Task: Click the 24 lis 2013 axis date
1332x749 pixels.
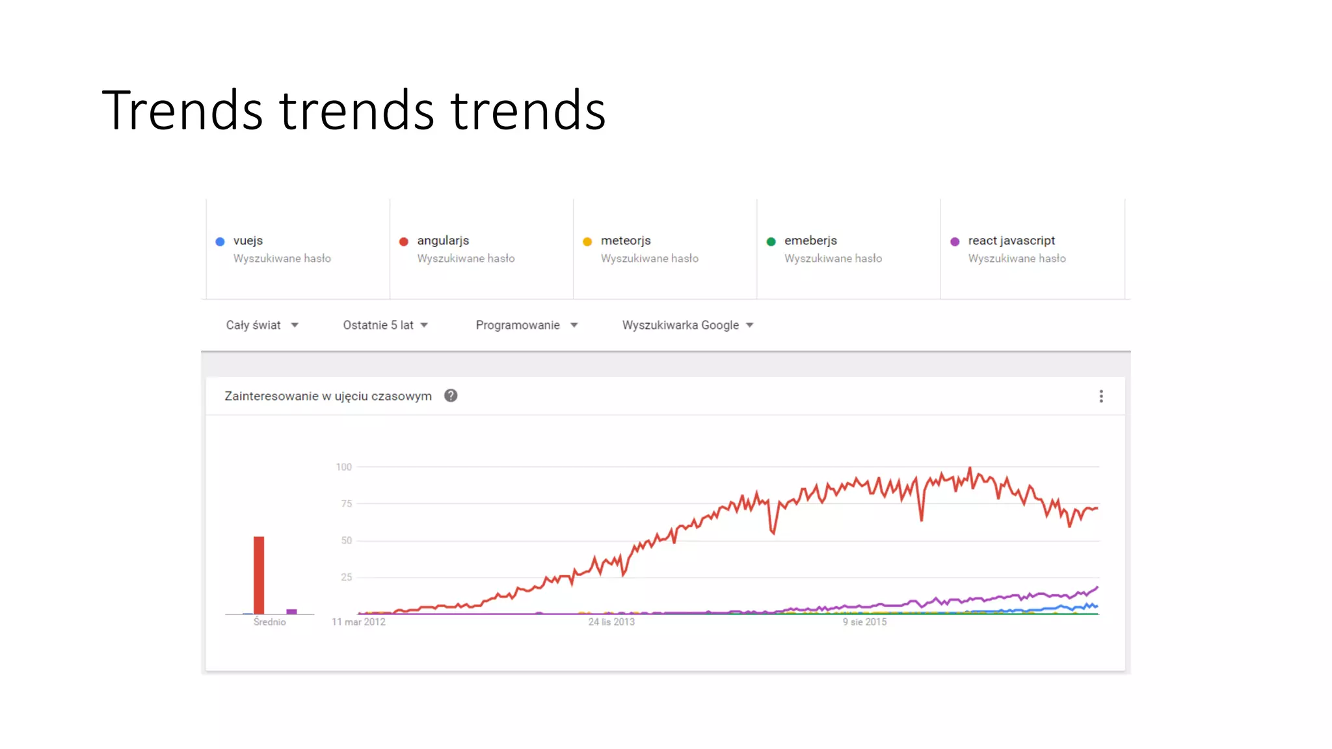Action: pos(611,622)
